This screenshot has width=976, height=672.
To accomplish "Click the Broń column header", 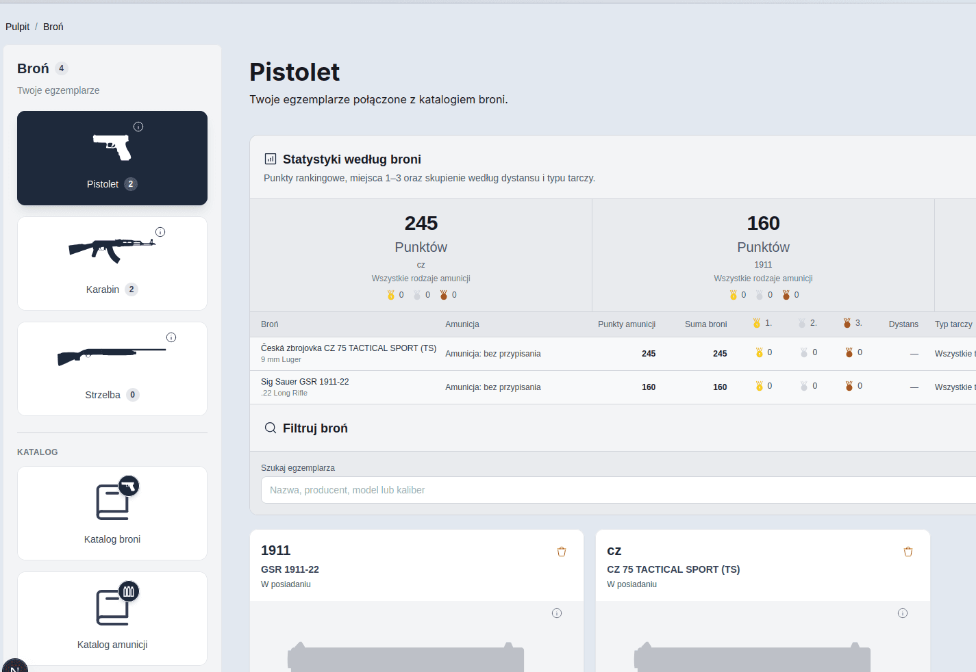I will coord(270,324).
